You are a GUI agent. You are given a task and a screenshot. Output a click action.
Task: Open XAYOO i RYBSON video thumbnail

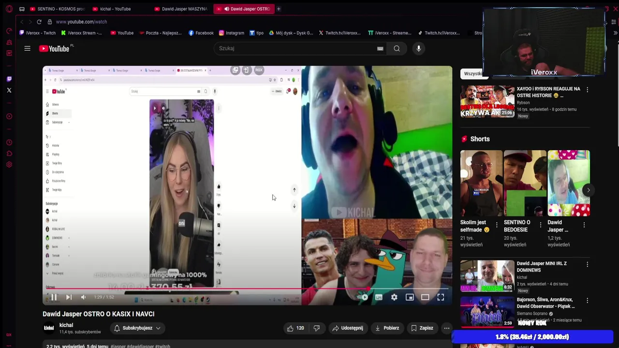(x=487, y=101)
